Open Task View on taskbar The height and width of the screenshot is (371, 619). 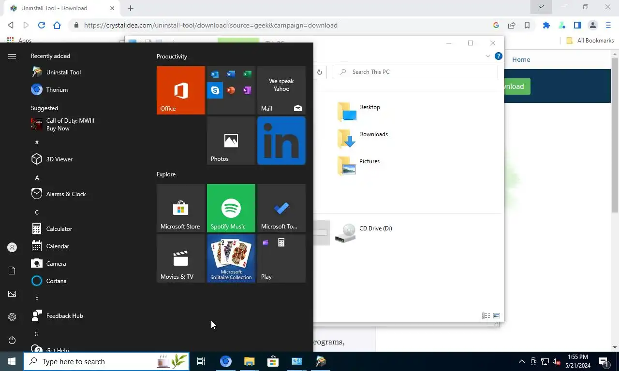(x=201, y=361)
